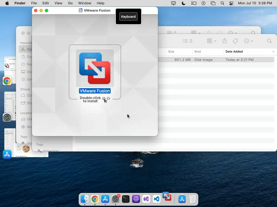This screenshot has height=207, width=277.
Task: Click the highlighted VMware Fusion label
Action: 95,91
